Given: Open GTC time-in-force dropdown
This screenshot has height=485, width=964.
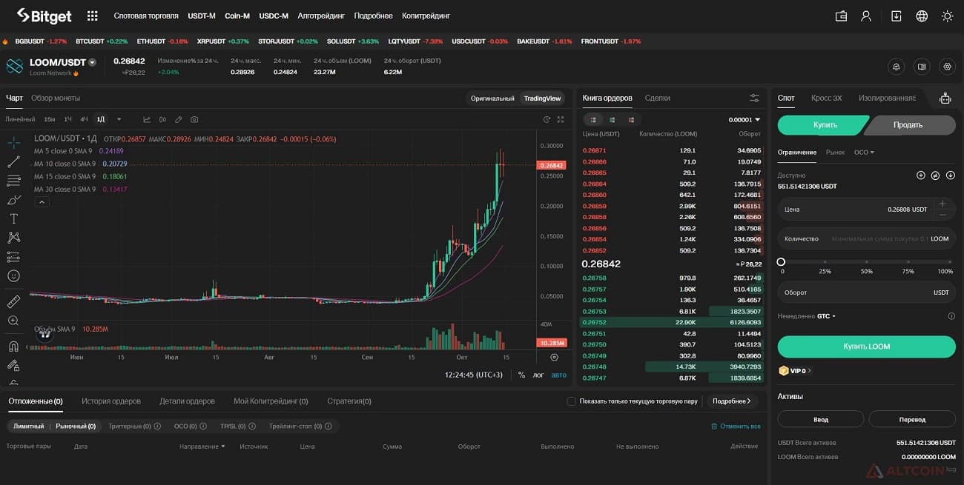Looking at the screenshot, I should coord(826,316).
